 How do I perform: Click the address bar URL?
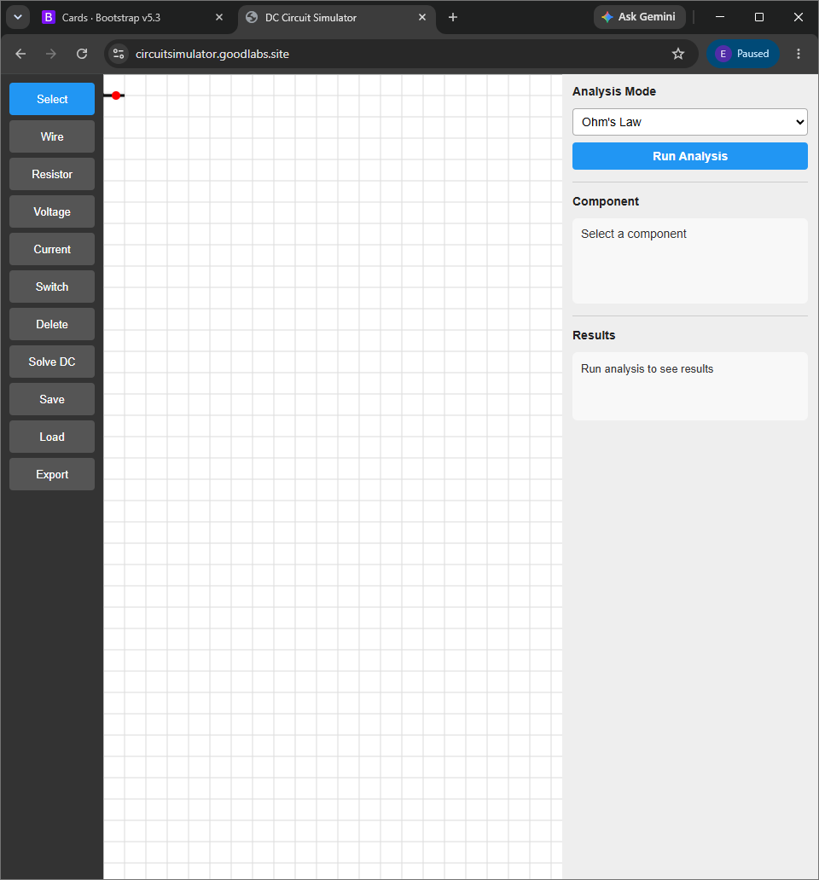(x=212, y=54)
